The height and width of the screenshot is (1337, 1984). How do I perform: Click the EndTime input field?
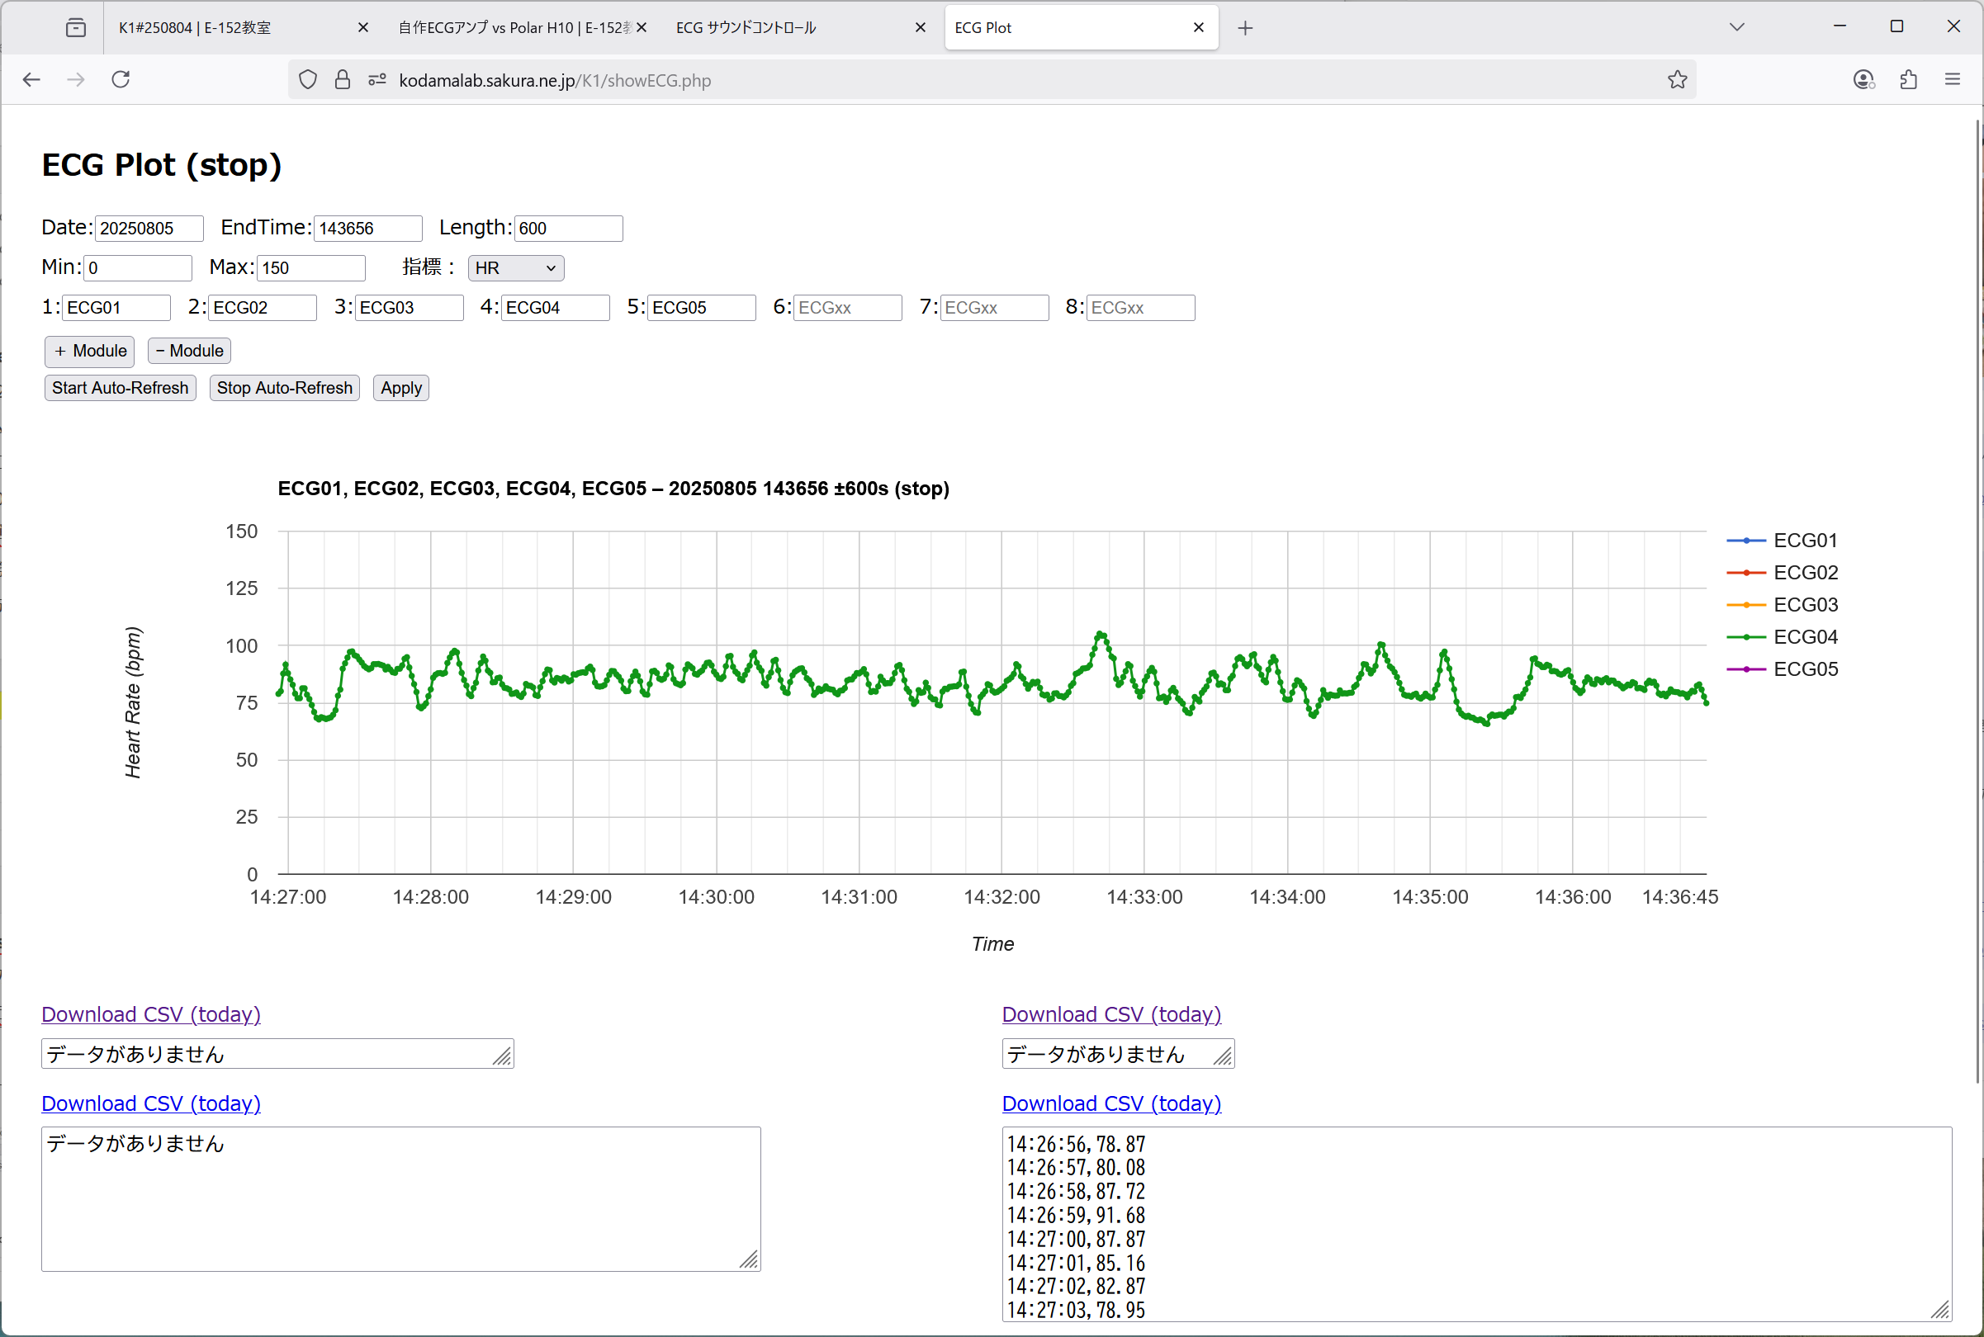click(x=367, y=229)
